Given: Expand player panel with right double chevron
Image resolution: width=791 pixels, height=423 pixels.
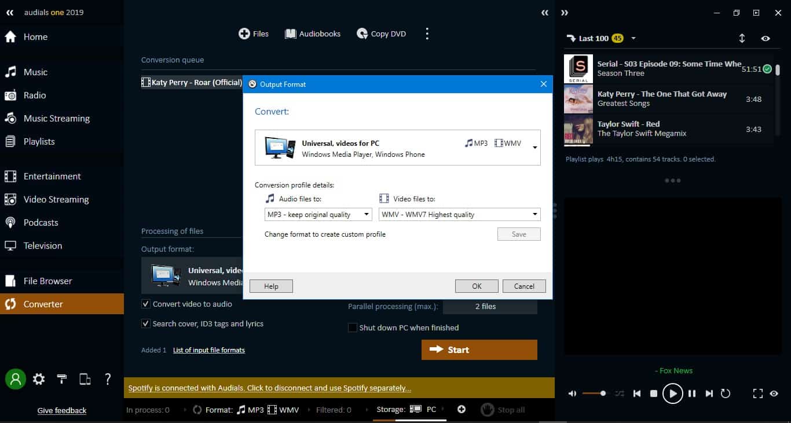Looking at the screenshot, I should coord(565,13).
